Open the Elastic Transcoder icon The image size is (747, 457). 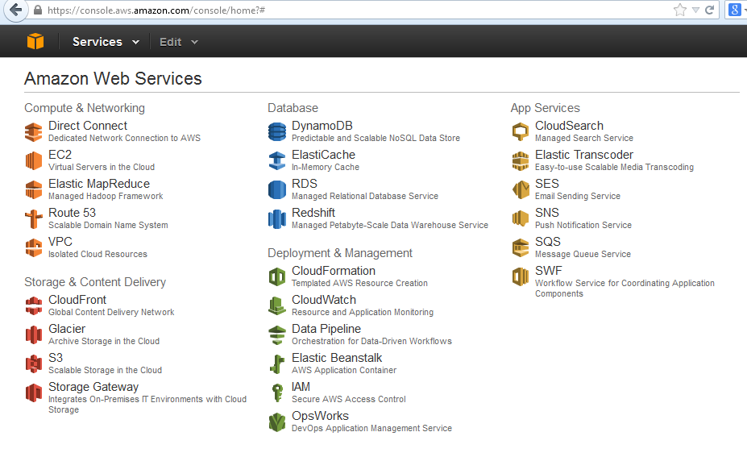(521, 160)
